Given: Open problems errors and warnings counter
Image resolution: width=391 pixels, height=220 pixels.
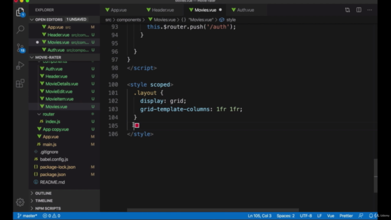Looking at the screenshot, I should [51, 216].
